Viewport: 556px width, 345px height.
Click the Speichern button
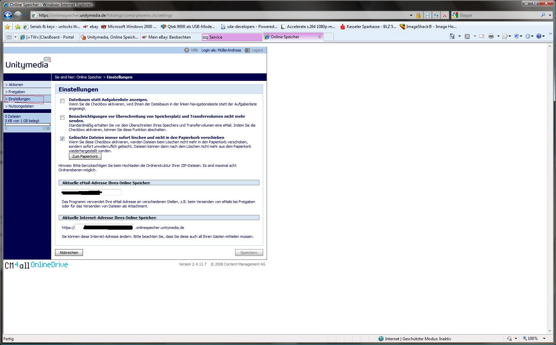click(249, 253)
